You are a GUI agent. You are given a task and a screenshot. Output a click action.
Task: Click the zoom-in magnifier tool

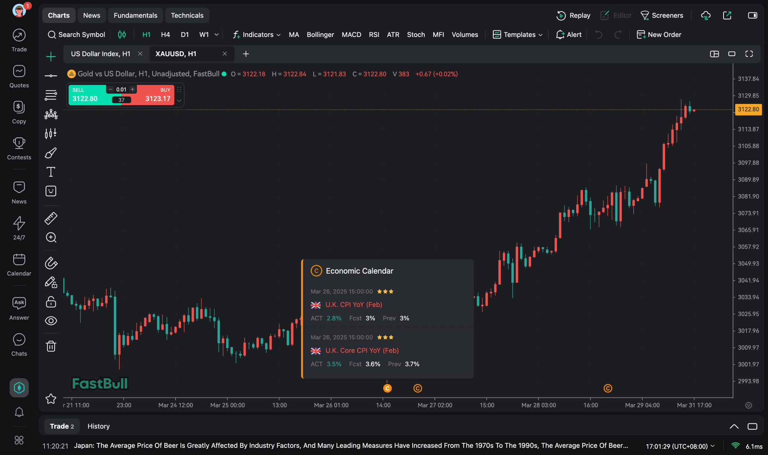[x=51, y=237]
